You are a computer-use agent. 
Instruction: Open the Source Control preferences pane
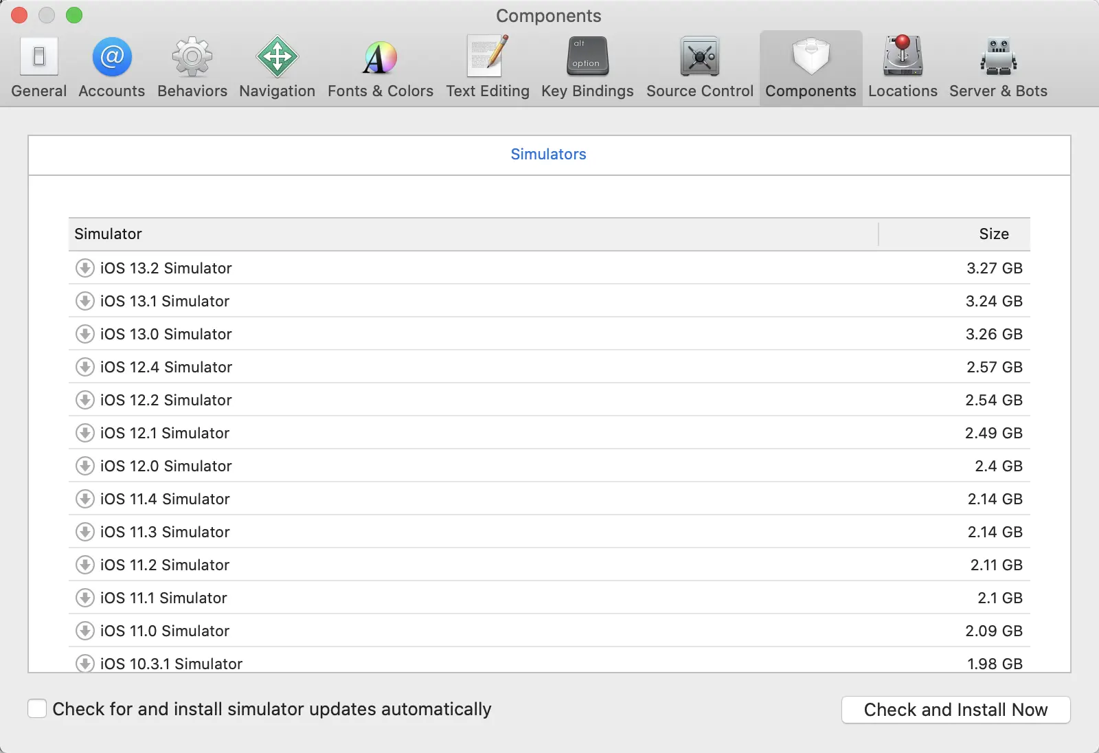pos(700,68)
